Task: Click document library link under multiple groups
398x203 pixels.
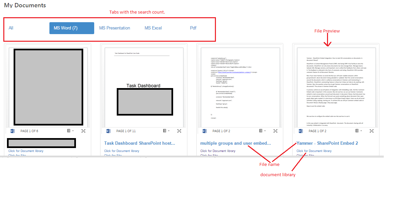Action: 218,151
